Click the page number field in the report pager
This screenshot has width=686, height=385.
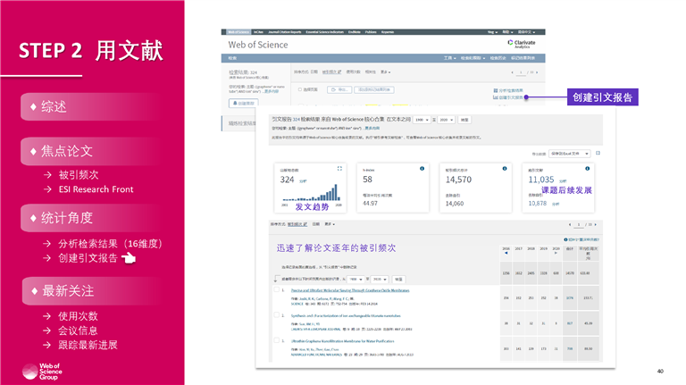point(579,224)
